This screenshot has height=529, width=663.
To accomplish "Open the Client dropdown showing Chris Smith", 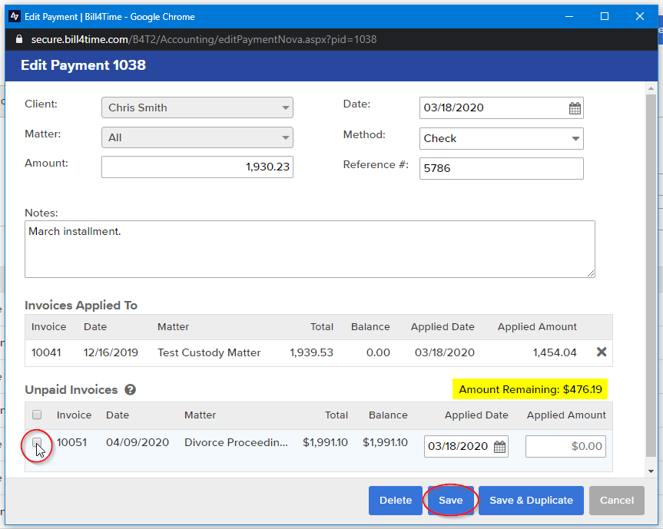I will [197, 107].
